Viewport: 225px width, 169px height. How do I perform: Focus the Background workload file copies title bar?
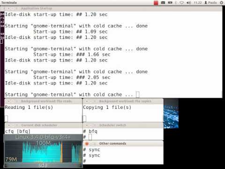123,101
